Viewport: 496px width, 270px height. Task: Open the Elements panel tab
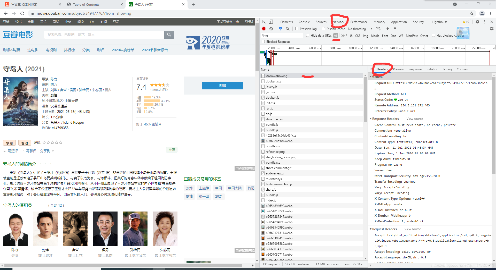tap(286, 22)
